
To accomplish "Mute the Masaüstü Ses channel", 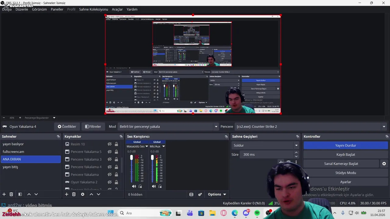I will (134, 186).
